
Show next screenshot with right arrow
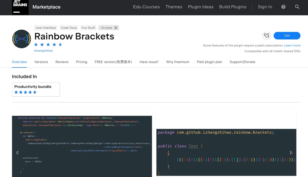click(291, 153)
